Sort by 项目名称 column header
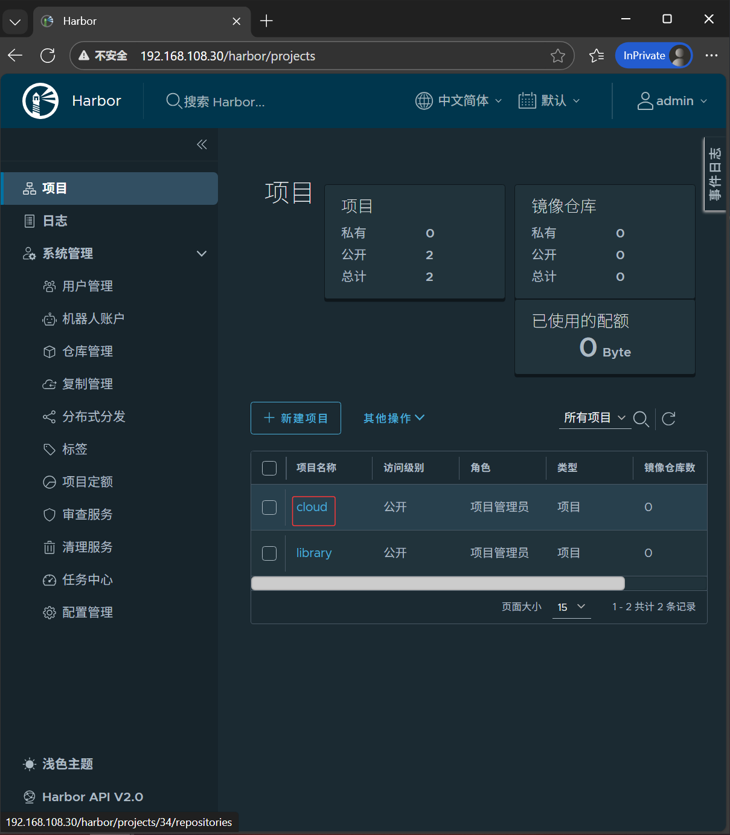The height and width of the screenshot is (835, 730). click(x=316, y=468)
